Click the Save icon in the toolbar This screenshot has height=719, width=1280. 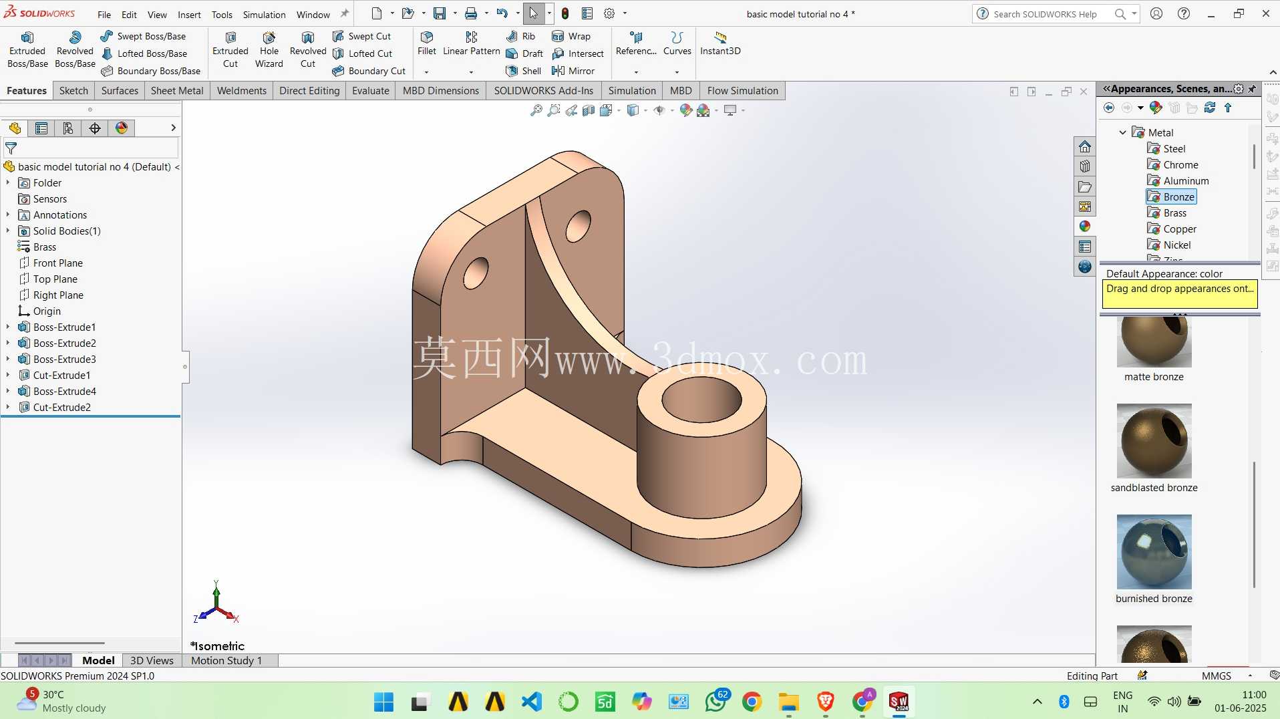[x=440, y=13]
